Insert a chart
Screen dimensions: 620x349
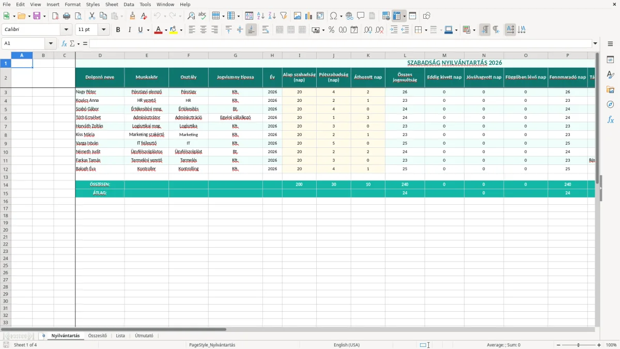click(309, 16)
